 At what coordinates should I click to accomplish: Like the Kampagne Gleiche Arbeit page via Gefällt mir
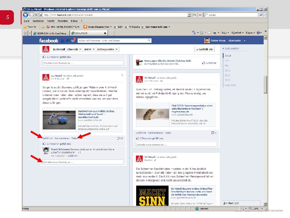pos(209,63)
